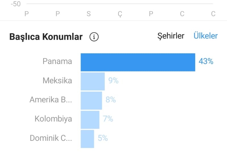
Task: Click the Dominik C... label
Action: click(x=51, y=138)
